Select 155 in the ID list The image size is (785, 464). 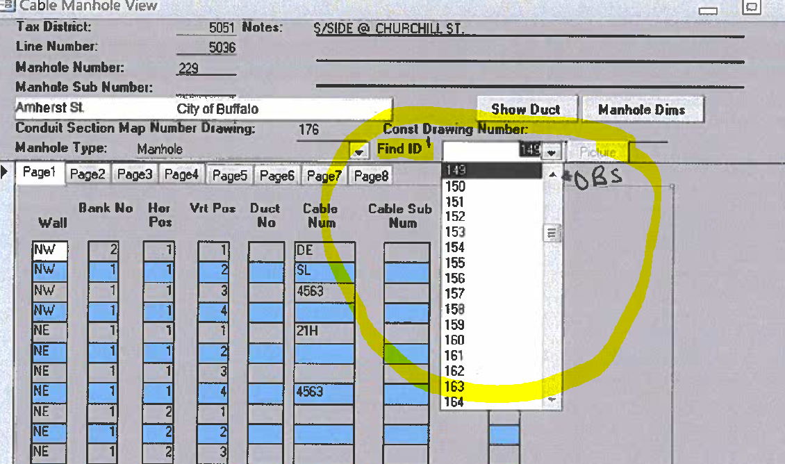tap(492, 263)
